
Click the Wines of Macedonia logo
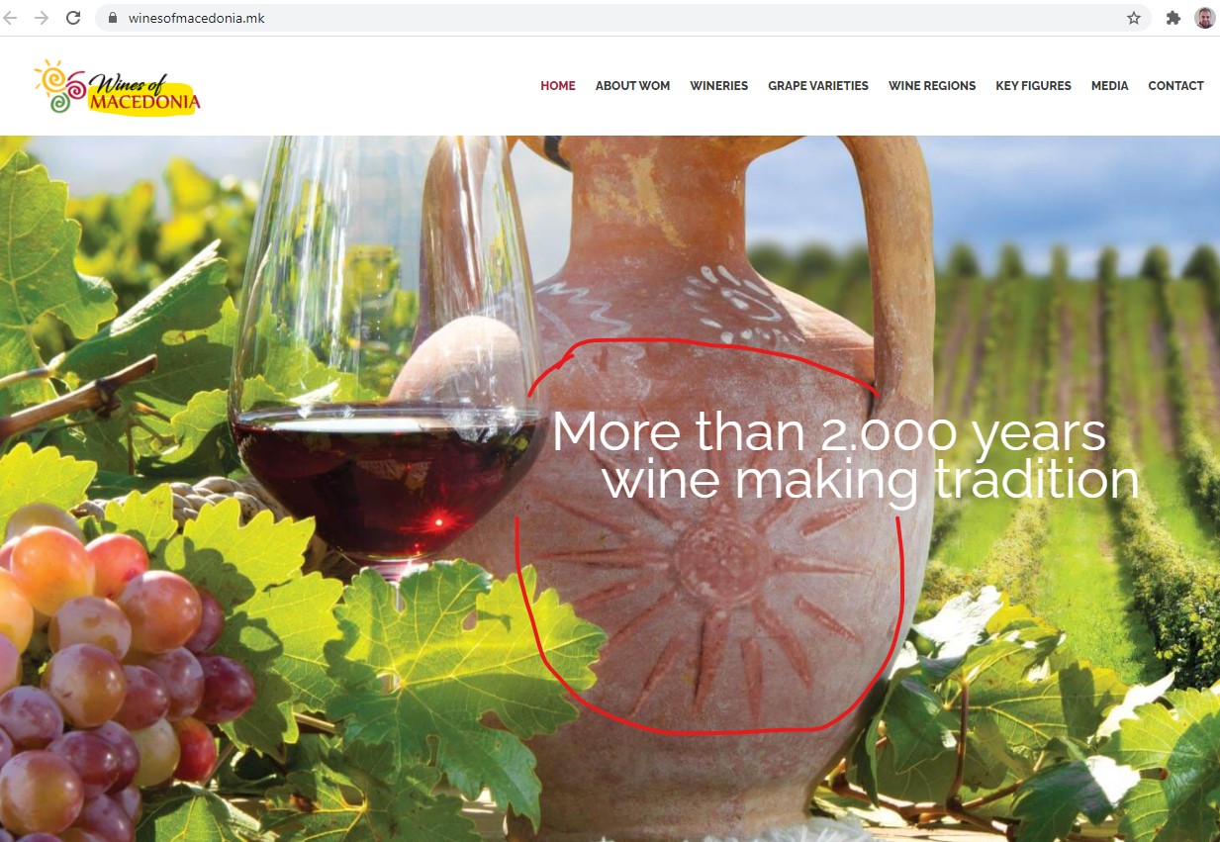coord(117,88)
